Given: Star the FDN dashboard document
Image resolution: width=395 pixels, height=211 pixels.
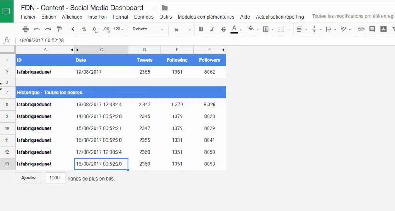Looking at the screenshot, I should 154,8.
